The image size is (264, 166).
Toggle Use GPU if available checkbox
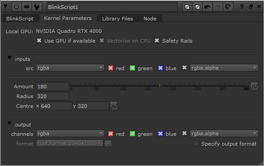coord(39,40)
